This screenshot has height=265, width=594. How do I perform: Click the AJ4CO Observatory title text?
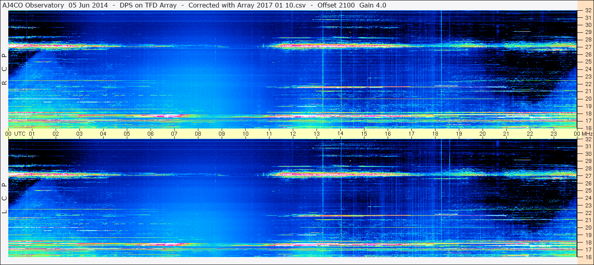coord(32,5)
